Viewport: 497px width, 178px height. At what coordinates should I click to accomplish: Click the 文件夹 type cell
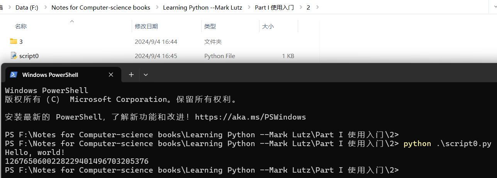(213, 42)
